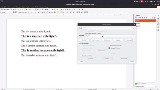Click the Save document toolbar icon
The height and width of the screenshot is (90, 160).
click(x=8, y=9)
